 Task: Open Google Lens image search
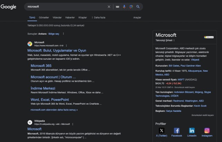131,7
